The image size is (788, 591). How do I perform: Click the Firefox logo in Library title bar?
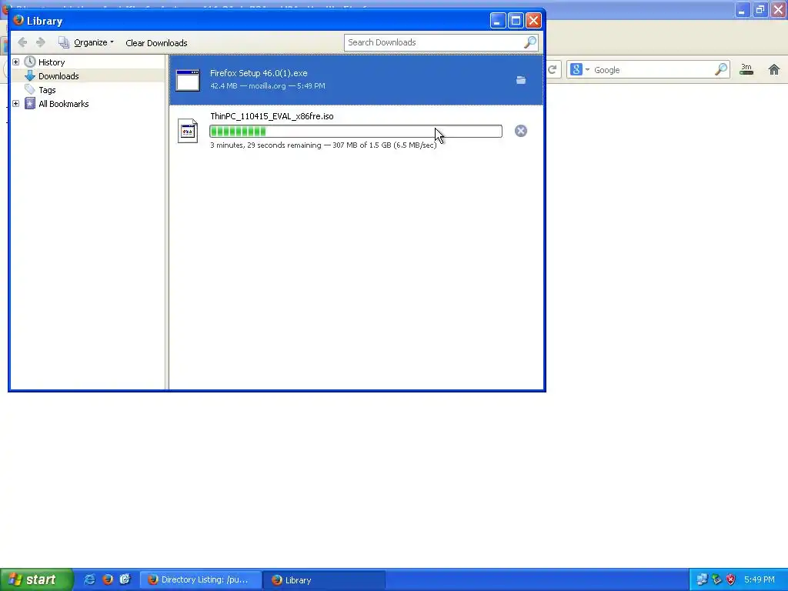click(18, 20)
